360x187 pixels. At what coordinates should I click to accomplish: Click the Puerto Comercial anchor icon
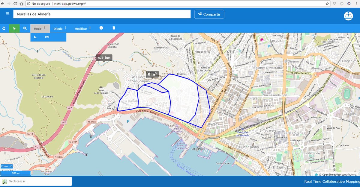tap(181, 140)
